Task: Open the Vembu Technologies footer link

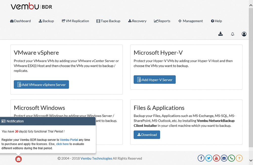Action: click(96, 158)
